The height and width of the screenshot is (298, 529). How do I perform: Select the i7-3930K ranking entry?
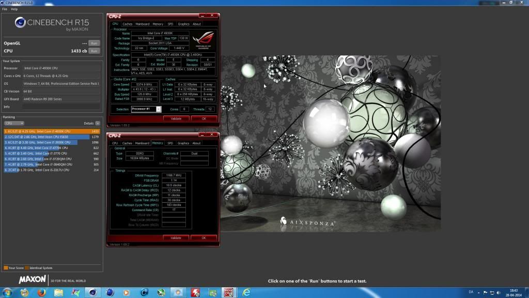(x=52, y=142)
